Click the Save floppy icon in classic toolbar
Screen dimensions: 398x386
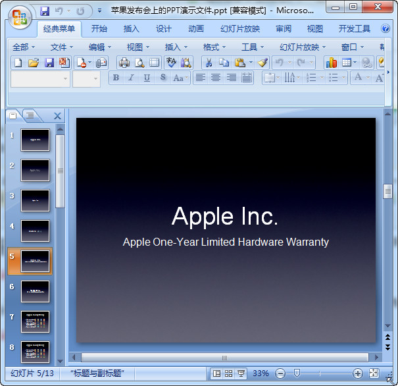coord(49,63)
